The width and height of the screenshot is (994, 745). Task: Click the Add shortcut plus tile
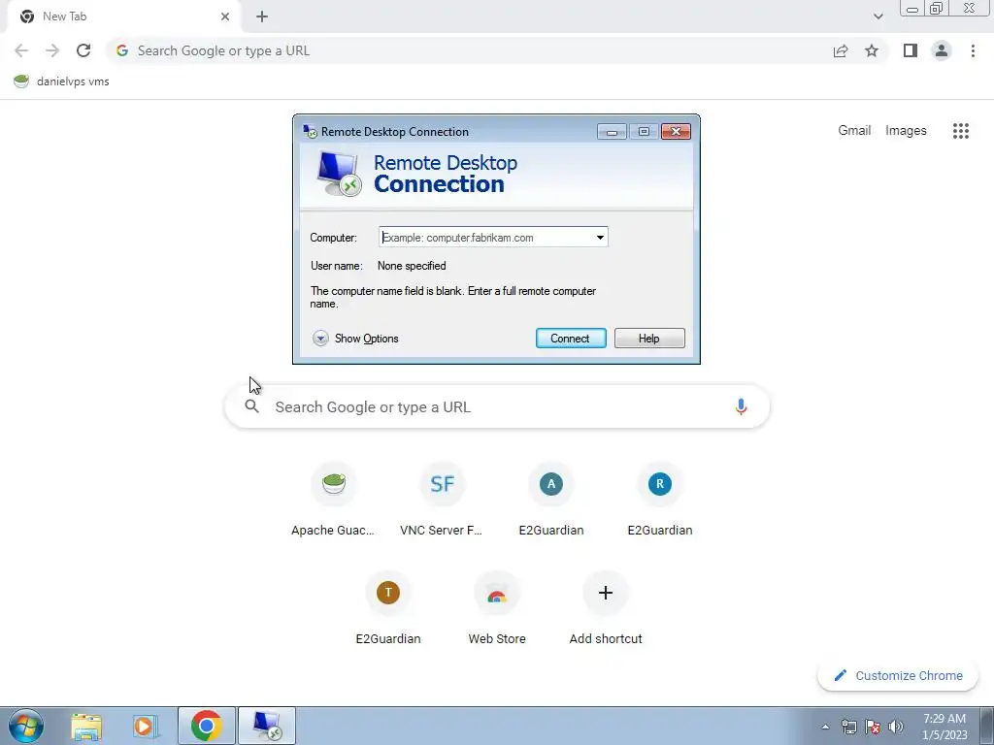click(x=606, y=608)
